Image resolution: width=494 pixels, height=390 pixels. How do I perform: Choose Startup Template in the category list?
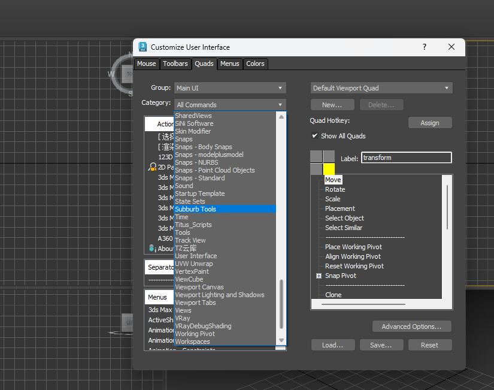[x=225, y=194]
